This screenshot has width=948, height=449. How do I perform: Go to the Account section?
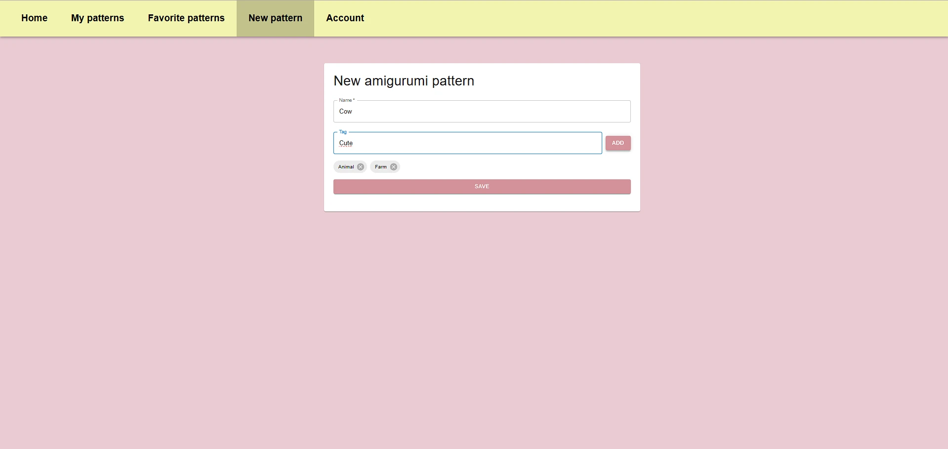pyautogui.click(x=344, y=18)
